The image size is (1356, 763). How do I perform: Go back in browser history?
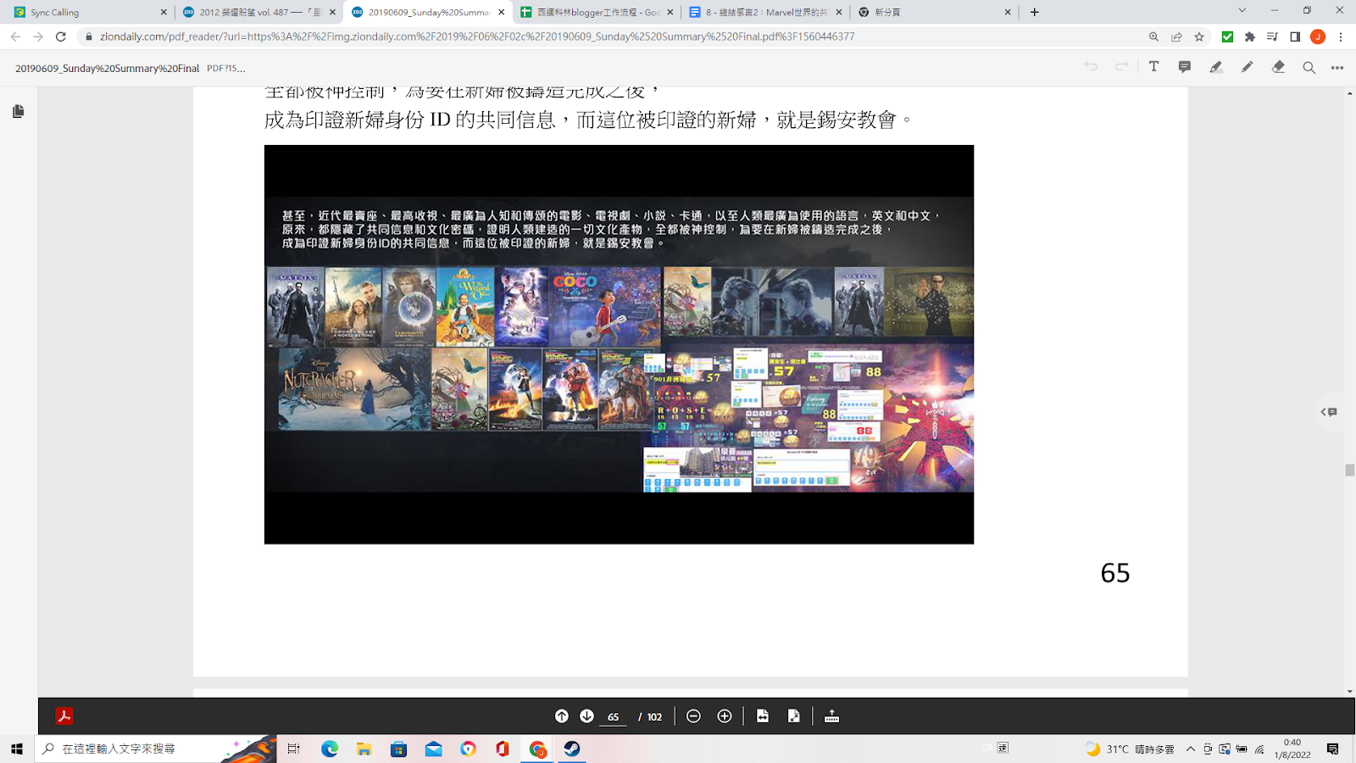point(15,36)
